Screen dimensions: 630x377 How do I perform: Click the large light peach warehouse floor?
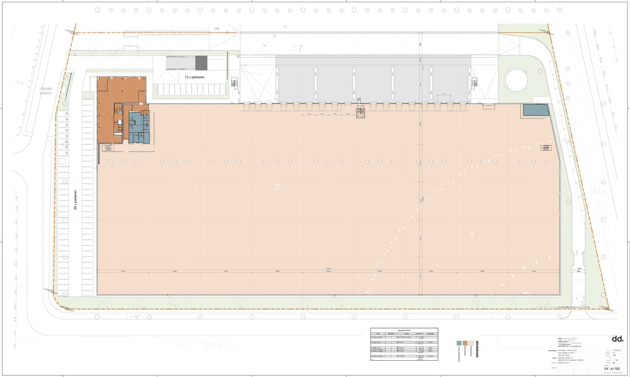(327, 221)
